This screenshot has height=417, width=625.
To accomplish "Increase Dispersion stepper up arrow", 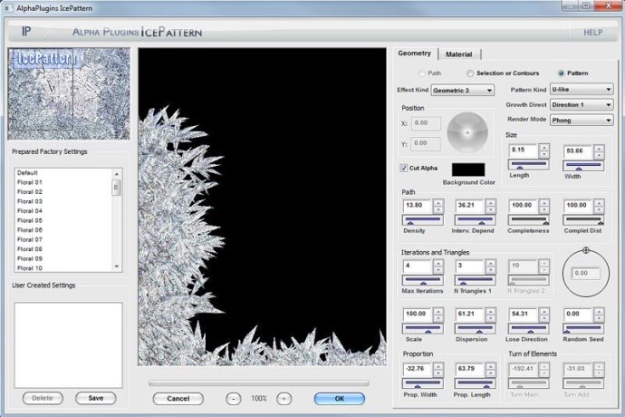I will [x=491, y=311].
